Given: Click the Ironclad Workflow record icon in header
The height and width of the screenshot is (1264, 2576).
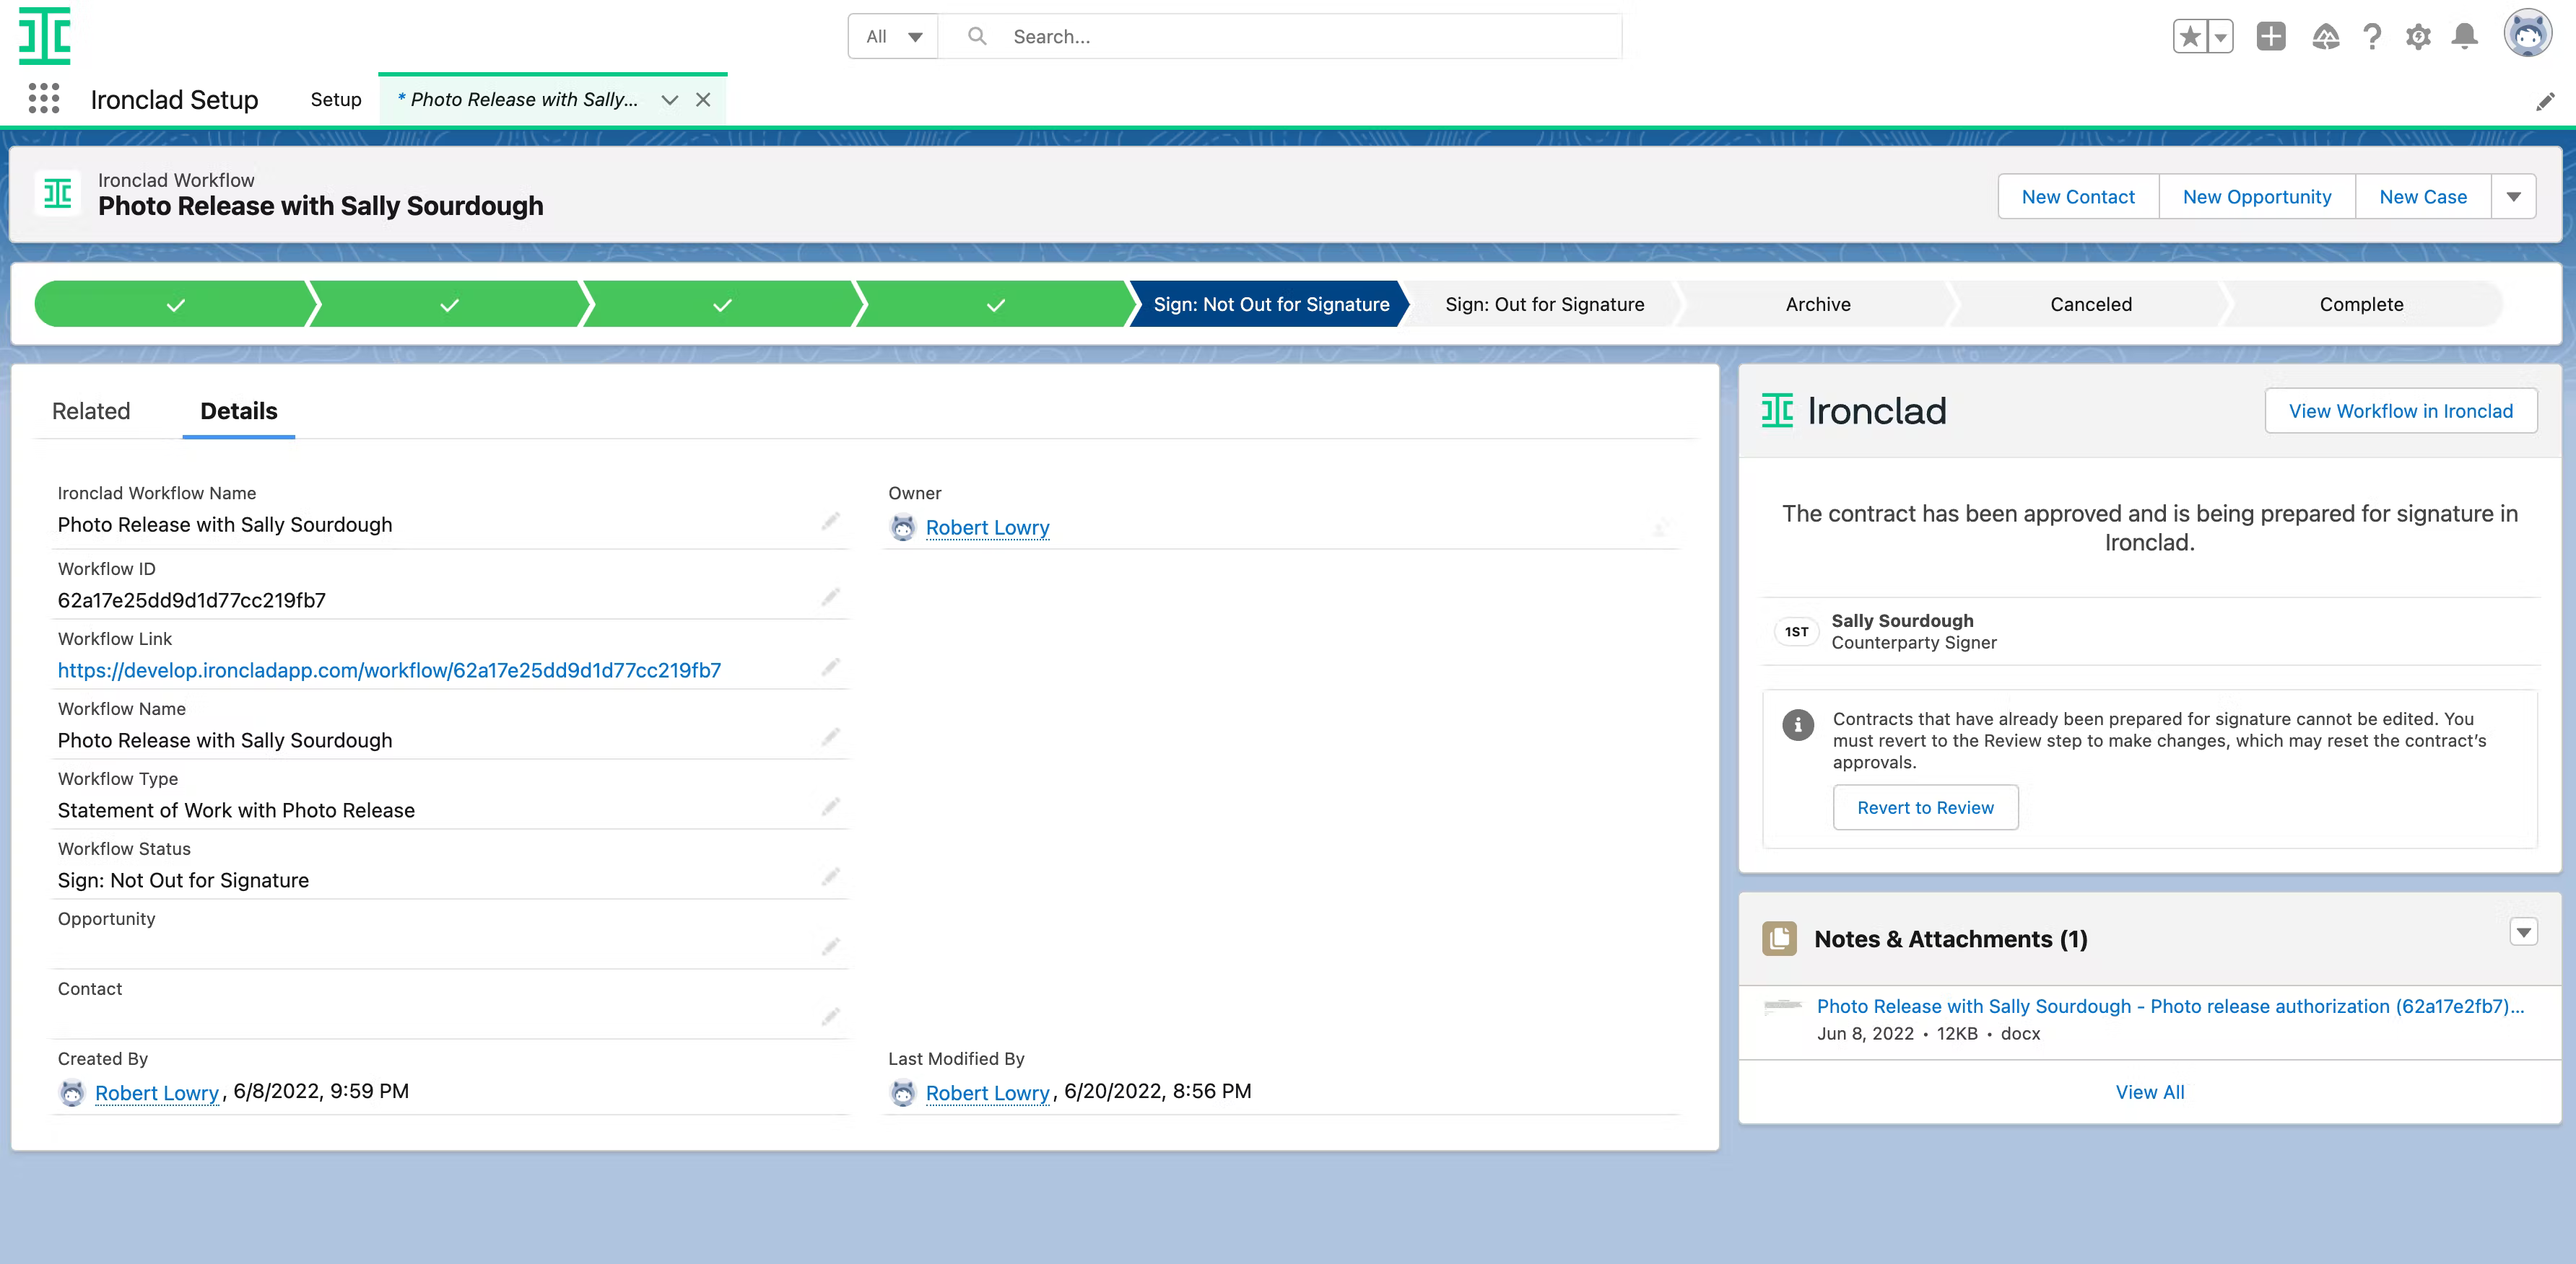Looking at the screenshot, I should [58, 193].
